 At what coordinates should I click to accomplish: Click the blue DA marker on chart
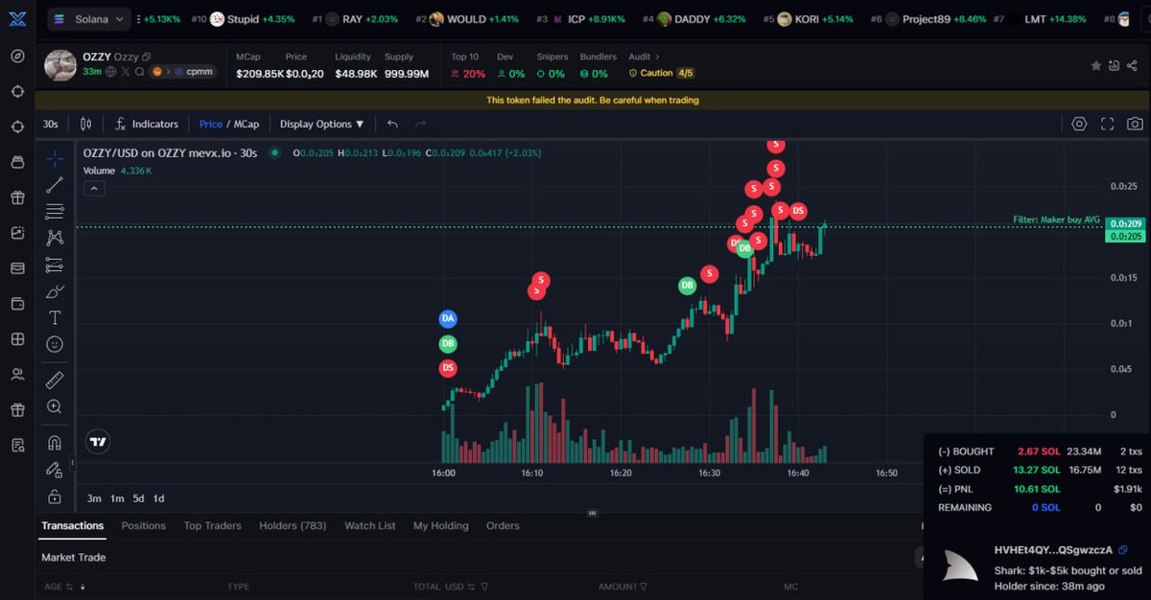click(448, 318)
